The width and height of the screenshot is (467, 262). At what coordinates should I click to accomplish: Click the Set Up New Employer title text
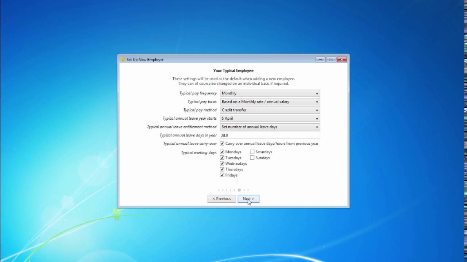pos(145,60)
